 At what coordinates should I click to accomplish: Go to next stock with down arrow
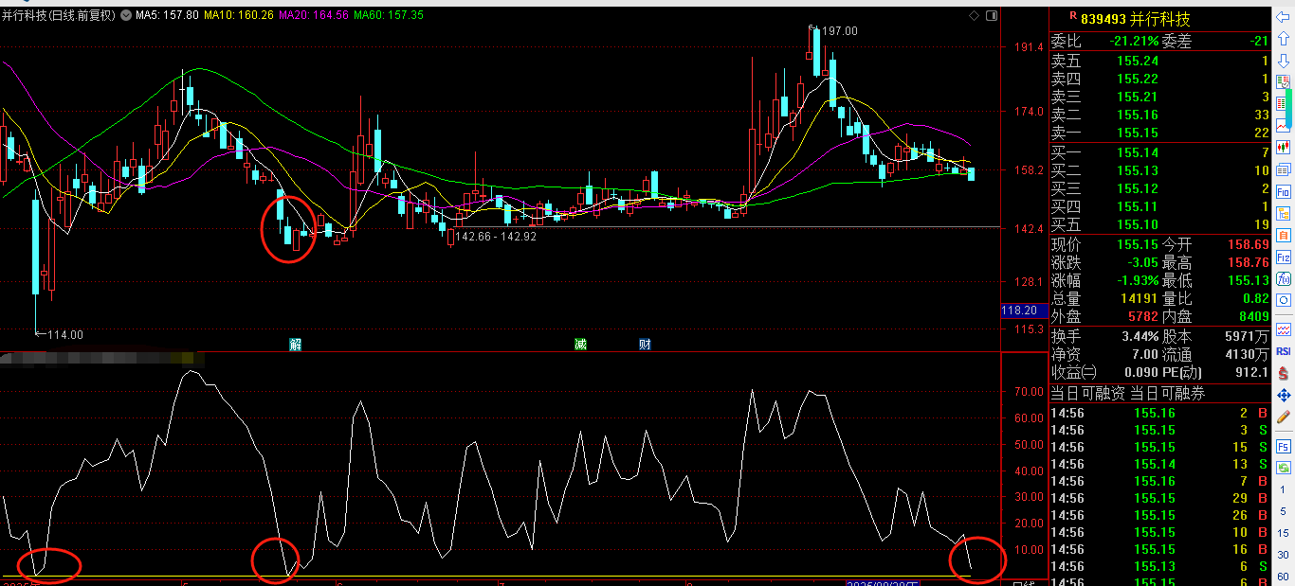[1285, 60]
